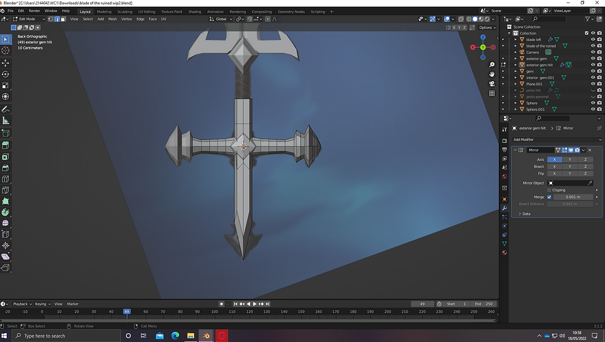Click the End frame 250 field

pyautogui.click(x=484, y=304)
